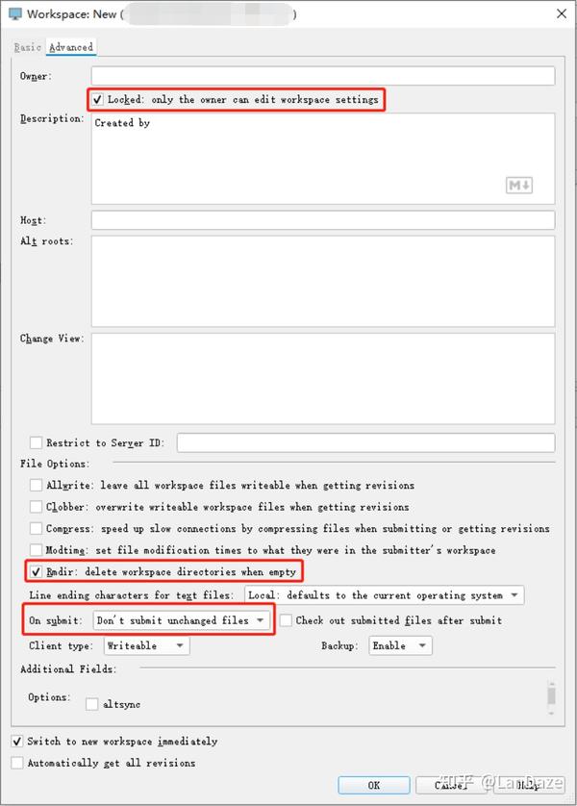Open the On submit dropdown
The width and height of the screenshot is (577, 806).
pos(182,620)
